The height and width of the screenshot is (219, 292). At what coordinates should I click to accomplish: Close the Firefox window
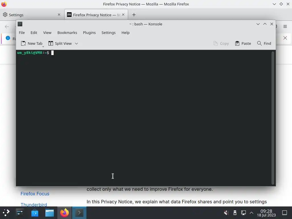[x=288, y=4]
